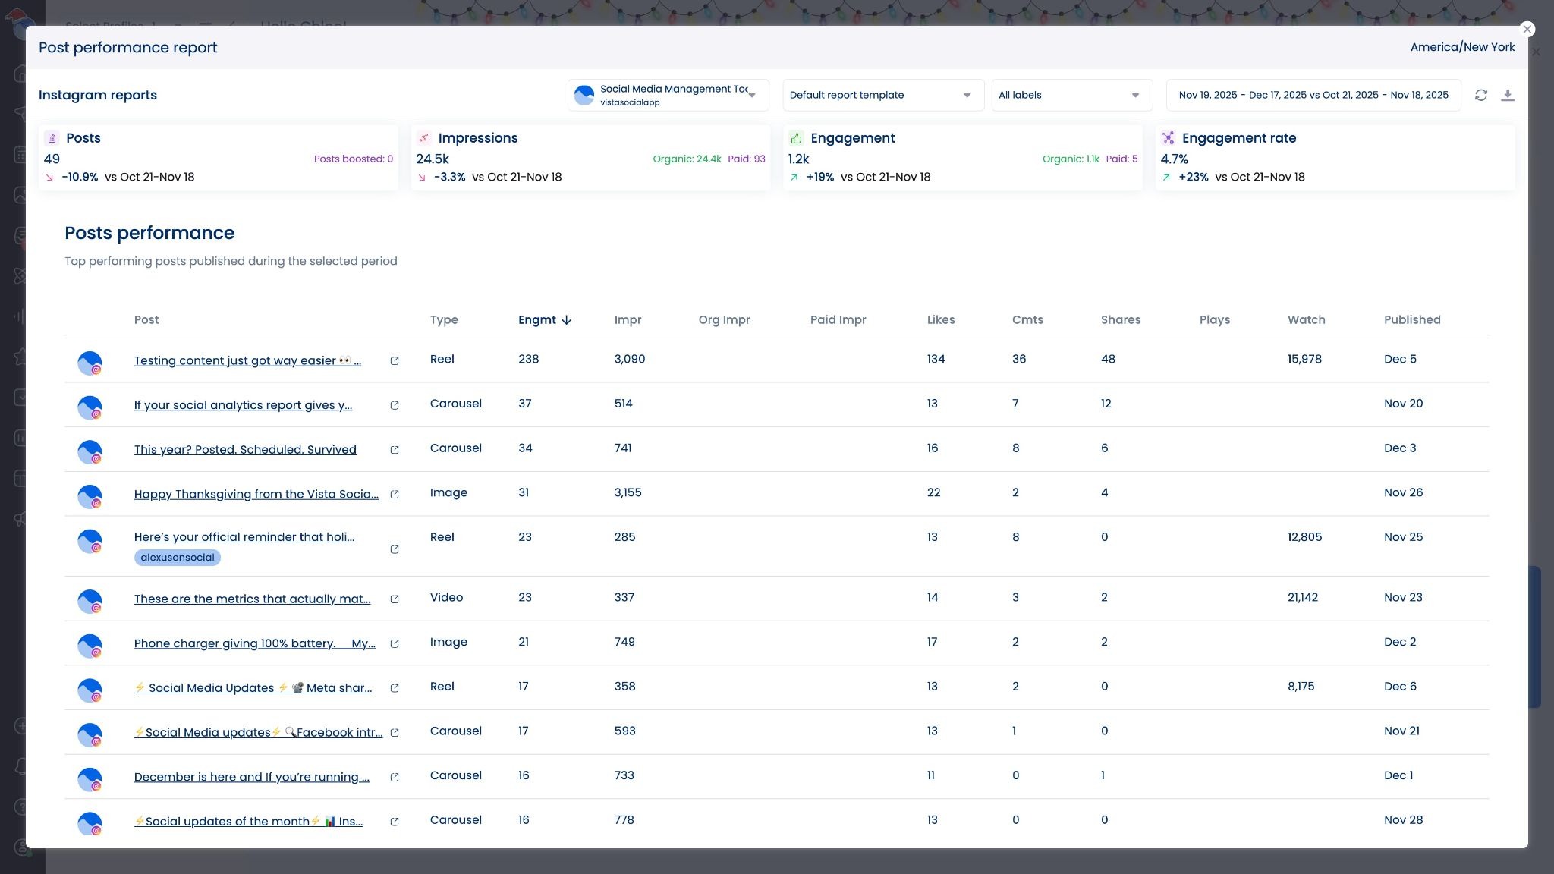The width and height of the screenshot is (1554, 874).
Task: Open the "This year? Posted. Scheduled. Survived" post link
Action: [x=245, y=449]
